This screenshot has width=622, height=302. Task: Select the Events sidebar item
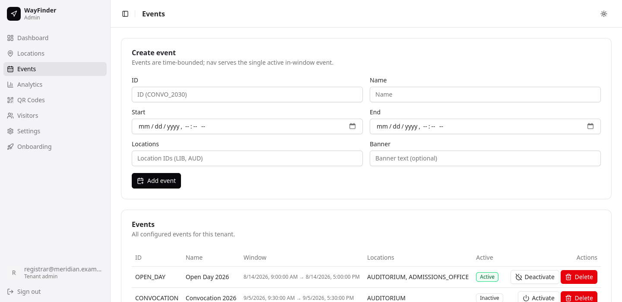55,69
